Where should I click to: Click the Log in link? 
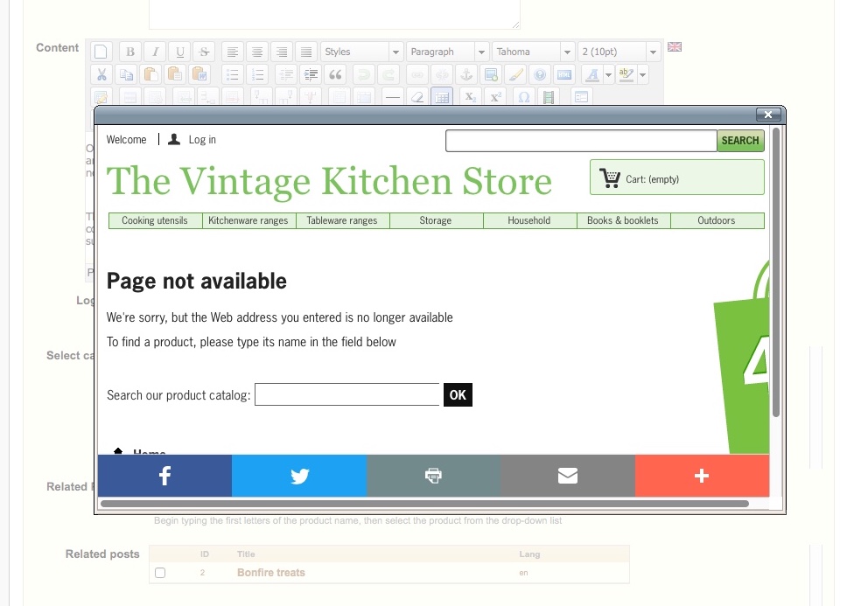202,140
